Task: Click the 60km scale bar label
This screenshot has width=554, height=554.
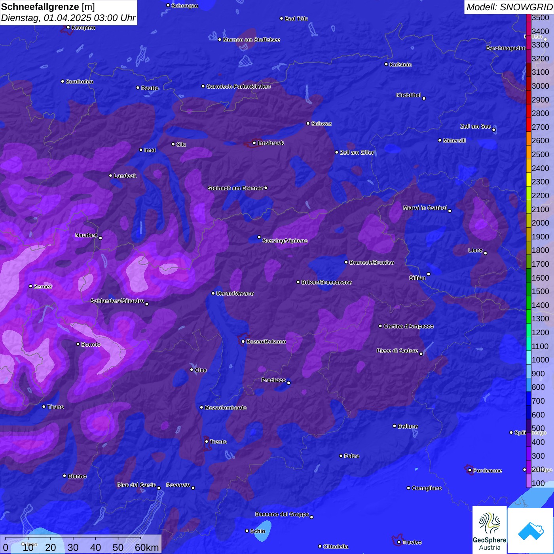Action: pyautogui.click(x=147, y=548)
